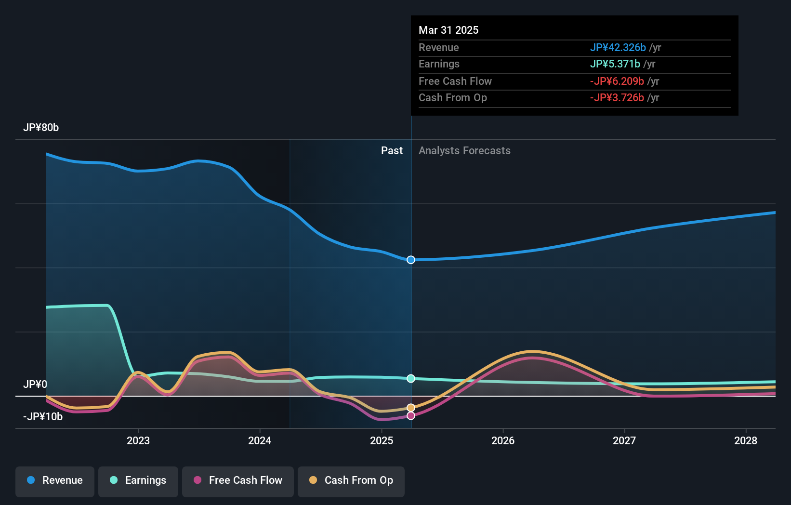Viewport: 791px width, 505px height.
Task: Expand the Earnings row in the tooltip
Action: click(x=439, y=64)
